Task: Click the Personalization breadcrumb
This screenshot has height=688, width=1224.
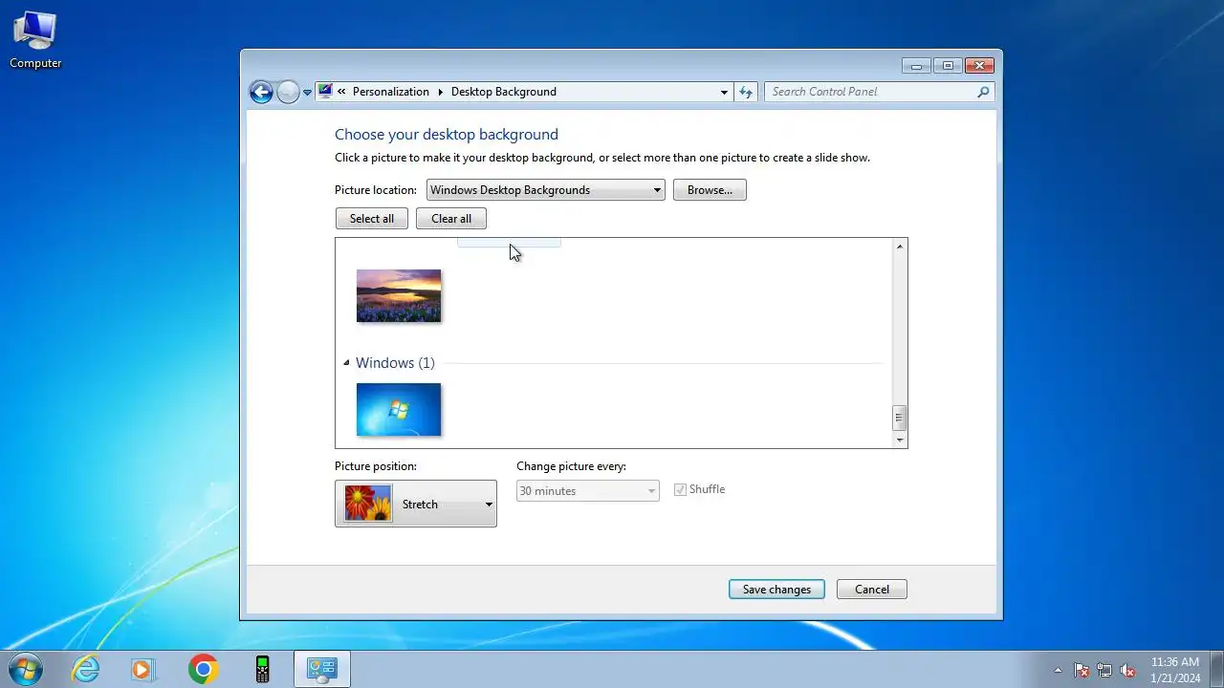Action: 390,92
